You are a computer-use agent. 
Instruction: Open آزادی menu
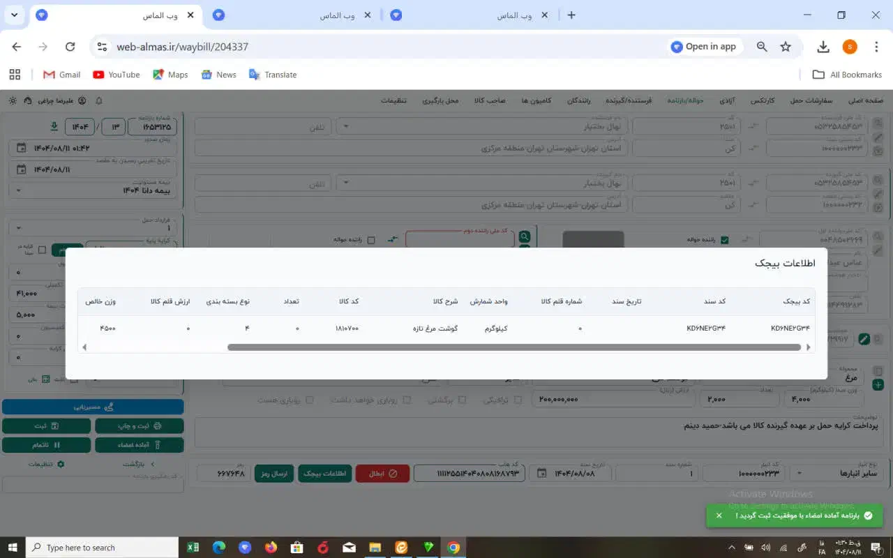pyautogui.click(x=727, y=100)
